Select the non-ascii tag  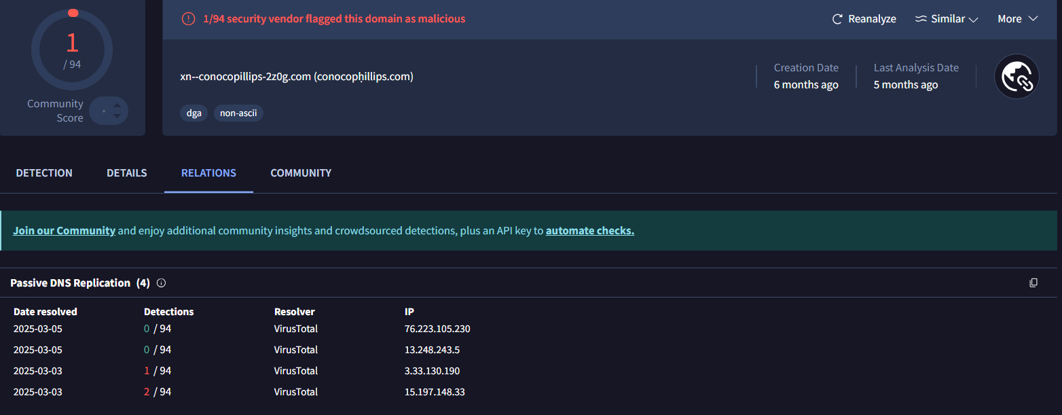238,113
